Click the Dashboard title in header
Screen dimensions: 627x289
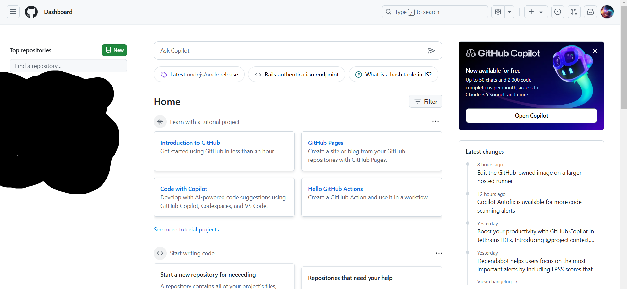tap(58, 12)
